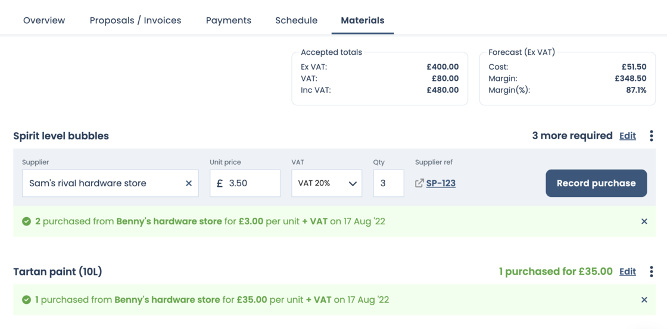
Task: Clear the supplier field with the X icon
Action: [189, 183]
